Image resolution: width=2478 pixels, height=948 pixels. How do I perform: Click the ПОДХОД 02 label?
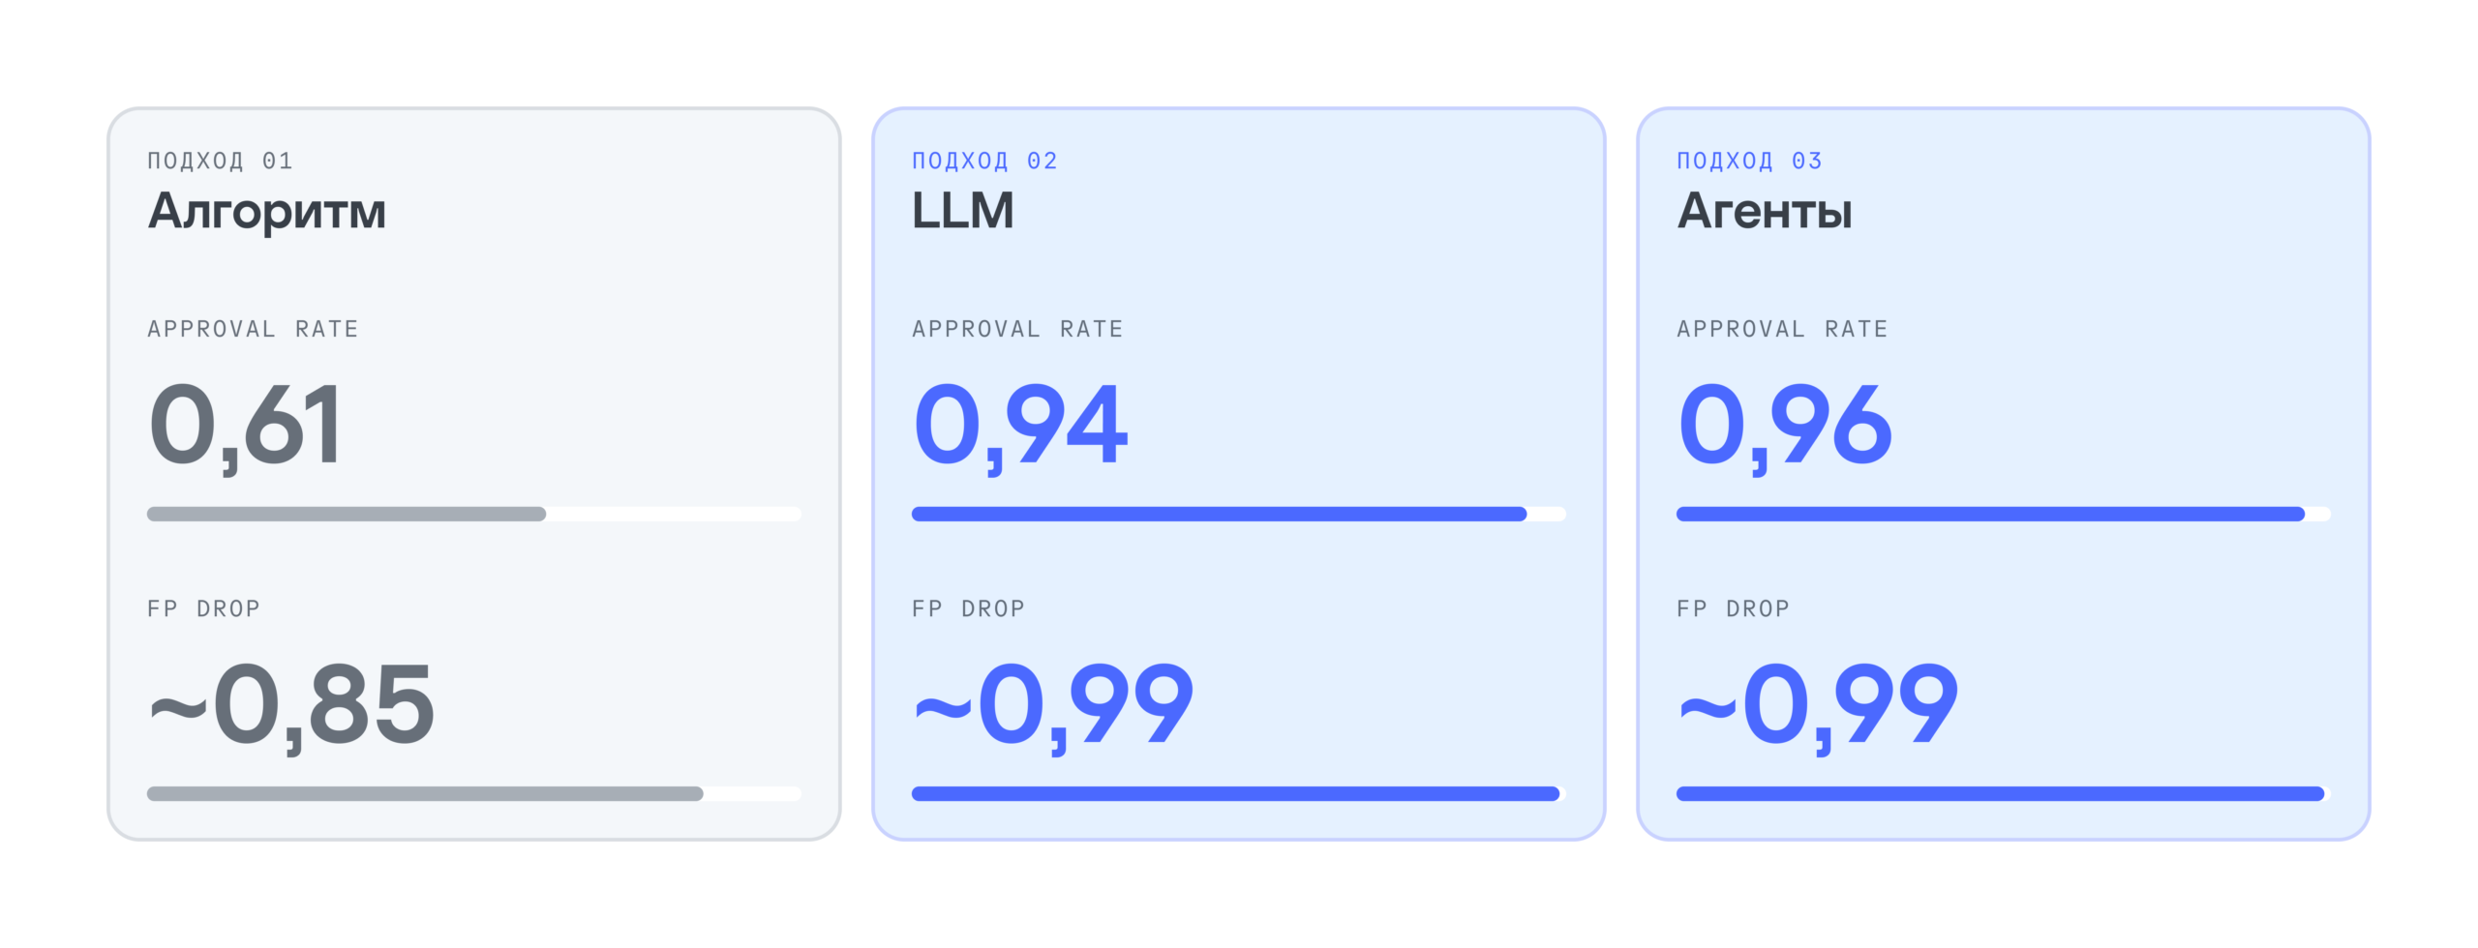pos(984,161)
